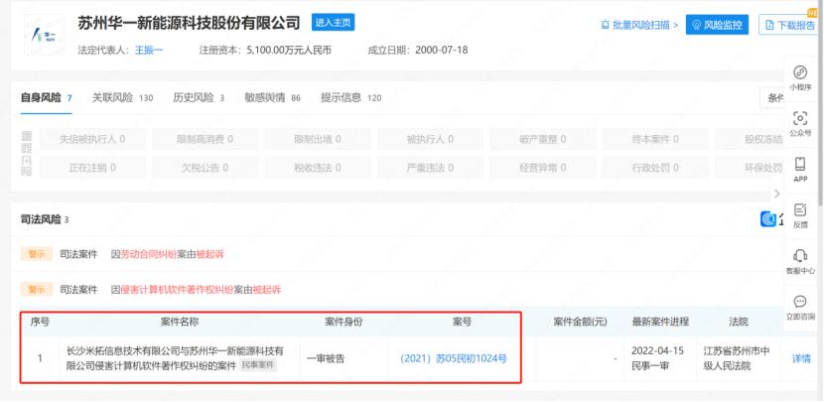This screenshot has width=824, height=402.
Task: Open 进入主页 company homepage button
Action: coord(333,23)
